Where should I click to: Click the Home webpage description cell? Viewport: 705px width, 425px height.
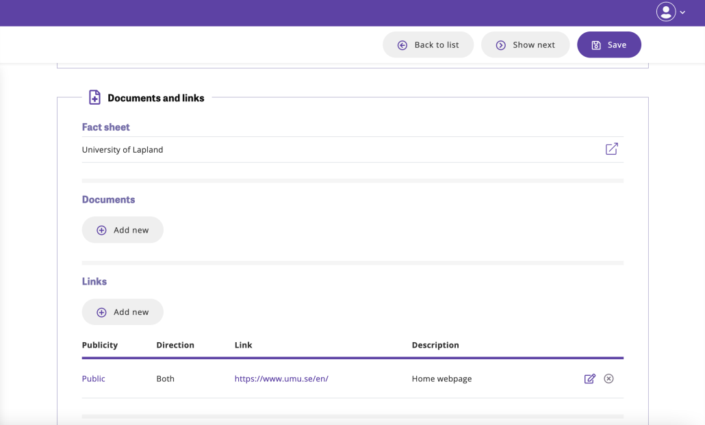[441, 379]
